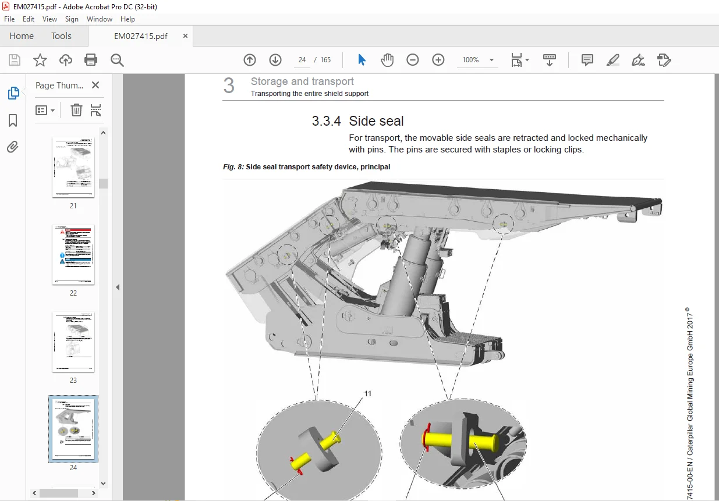The width and height of the screenshot is (719, 501).
Task: Click the stamp tool icon in the toolbar
Action: (664, 60)
